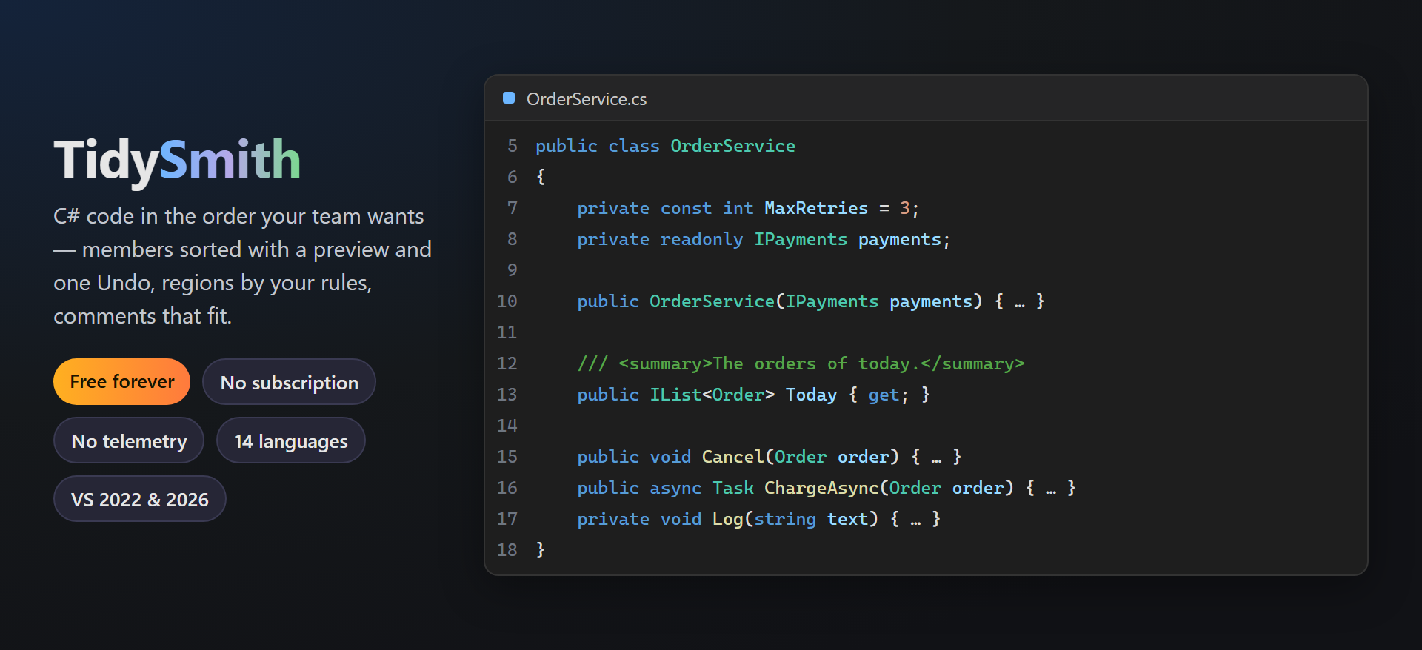Viewport: 1422px width, 650px height.
Task: Click the 'string' parameter type on line 17
Action: click(x=785, y=519)
